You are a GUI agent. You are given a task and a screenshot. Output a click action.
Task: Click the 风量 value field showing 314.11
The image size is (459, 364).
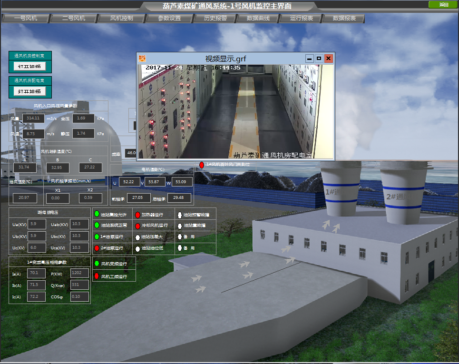coord(34,118)
